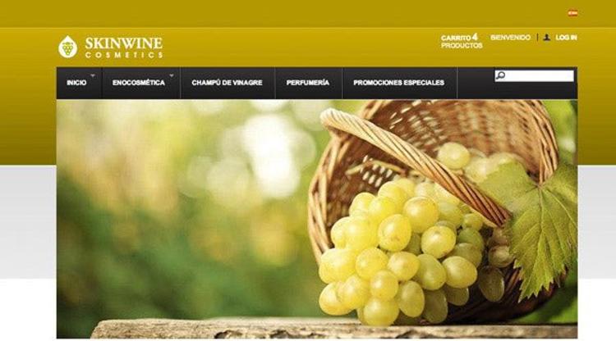
Task: Click the Spanish flag language icon
Action: pyautogui.click(x=572, y=13)
